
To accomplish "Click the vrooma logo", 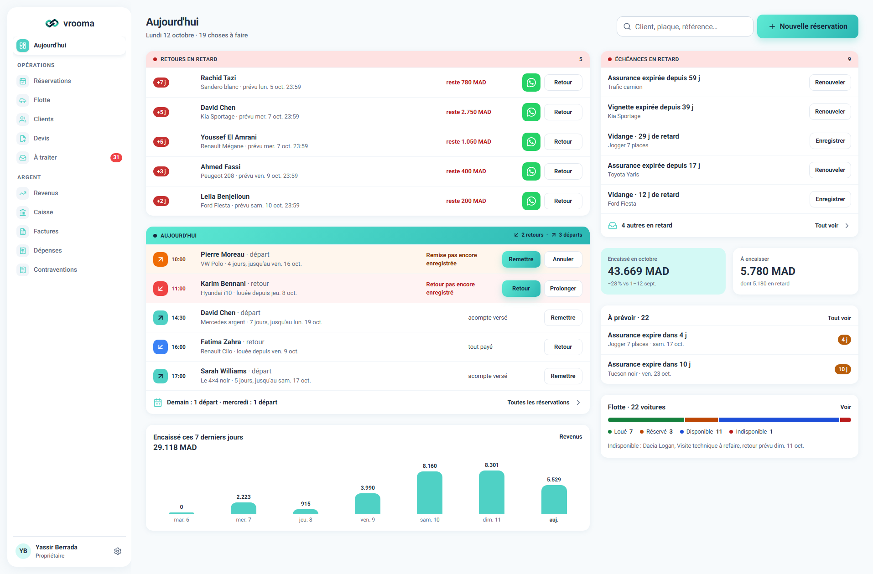I will [x=69, y=23].
